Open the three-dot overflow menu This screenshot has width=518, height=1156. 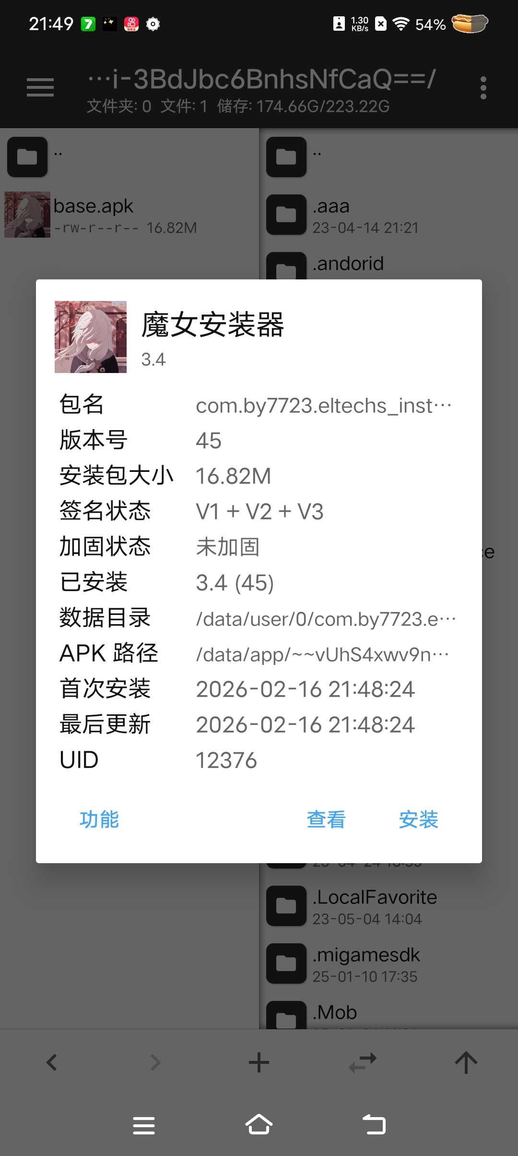point(483,88)
